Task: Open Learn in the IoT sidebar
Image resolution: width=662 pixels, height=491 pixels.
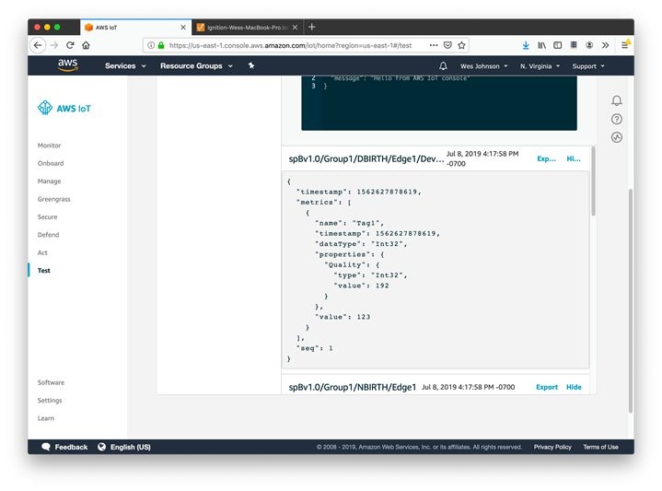Action: (x=46, y=418)
